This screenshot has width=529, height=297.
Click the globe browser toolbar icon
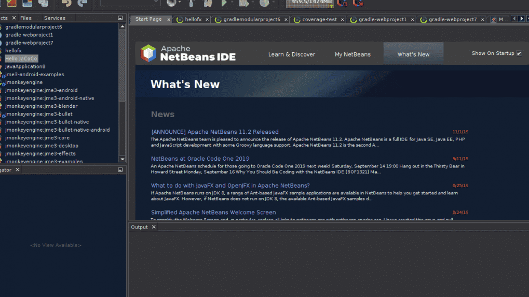pyautogui.click(x=171, y=3)
